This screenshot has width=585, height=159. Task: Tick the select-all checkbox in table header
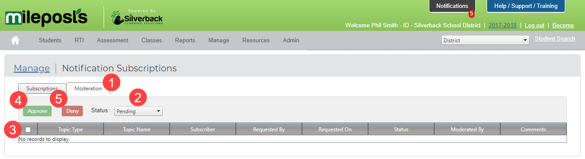[28, 129]
